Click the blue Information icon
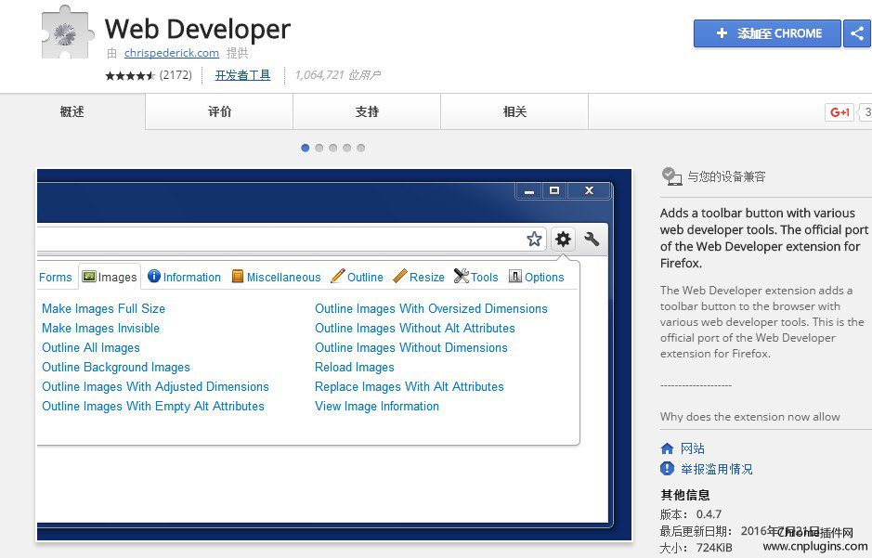The width and height of the screenshot is (872, 558). tap(154, 277)
